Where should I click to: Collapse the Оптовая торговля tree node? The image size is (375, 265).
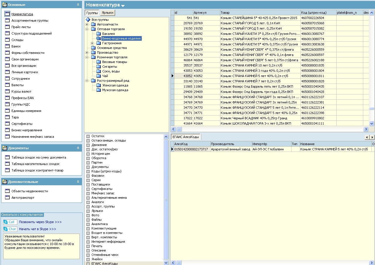87,29
